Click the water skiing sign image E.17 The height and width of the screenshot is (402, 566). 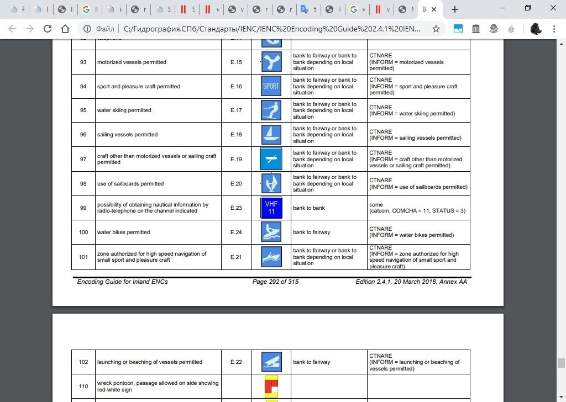[271, 110]
